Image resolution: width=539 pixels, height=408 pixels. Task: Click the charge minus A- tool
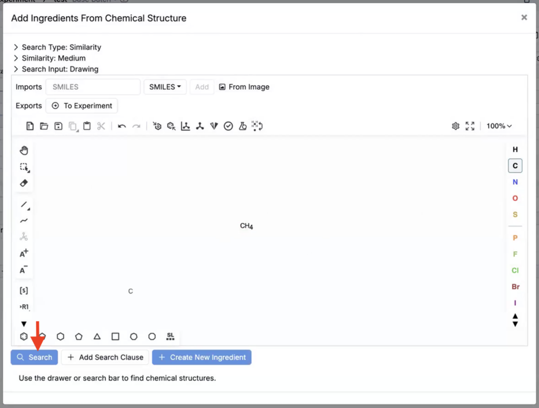pos(24,270)
